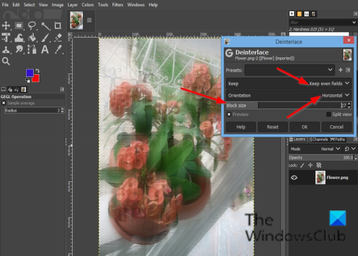The image size is (358, 256).
Task: Select the Text tool
Action: coord(46,50)
